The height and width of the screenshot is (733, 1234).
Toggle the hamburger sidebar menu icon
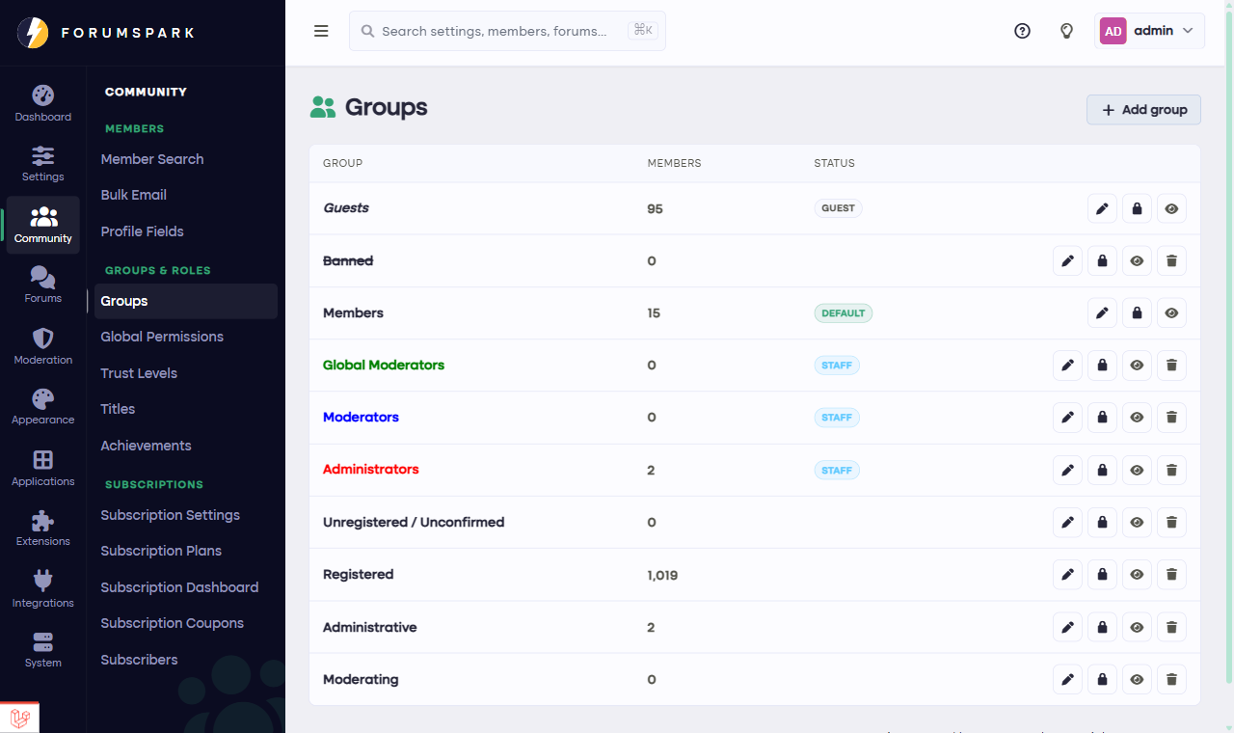pos(321,31)
